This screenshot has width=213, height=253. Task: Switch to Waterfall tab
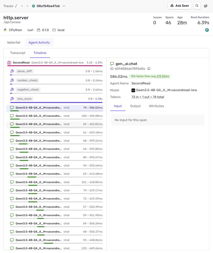click(x=14, y=43)
